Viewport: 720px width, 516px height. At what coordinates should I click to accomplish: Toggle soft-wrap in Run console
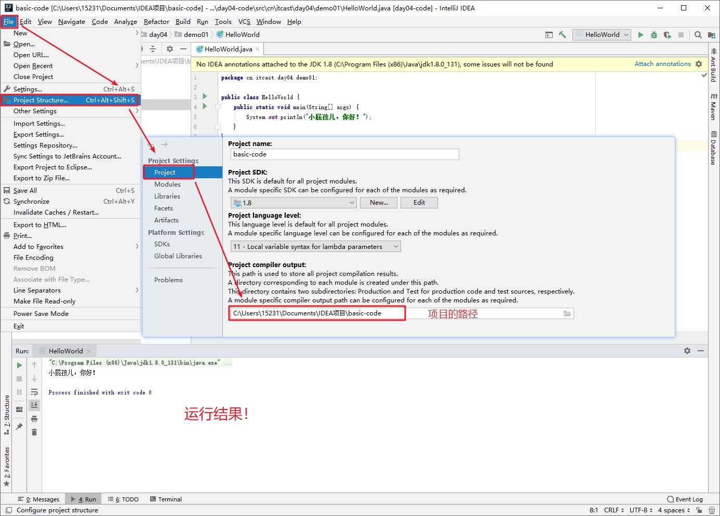(x=34, y=392)
